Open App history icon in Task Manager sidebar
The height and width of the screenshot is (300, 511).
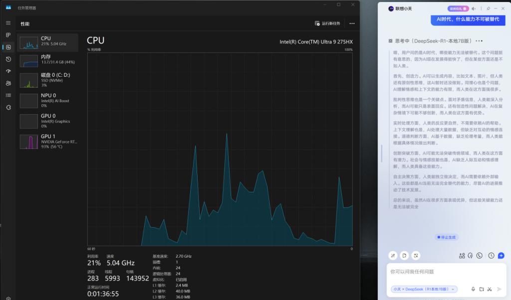[8, 59]
